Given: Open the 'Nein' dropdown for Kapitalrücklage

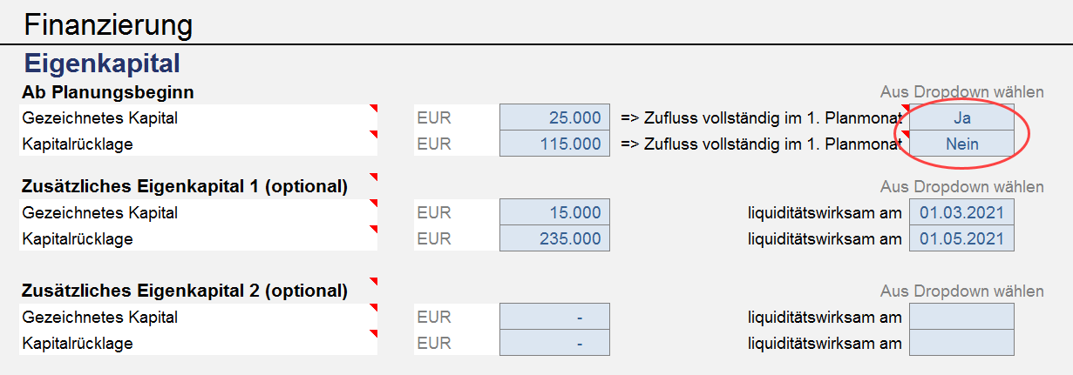Looking at the screenshot, I should (x=961, y=144).
